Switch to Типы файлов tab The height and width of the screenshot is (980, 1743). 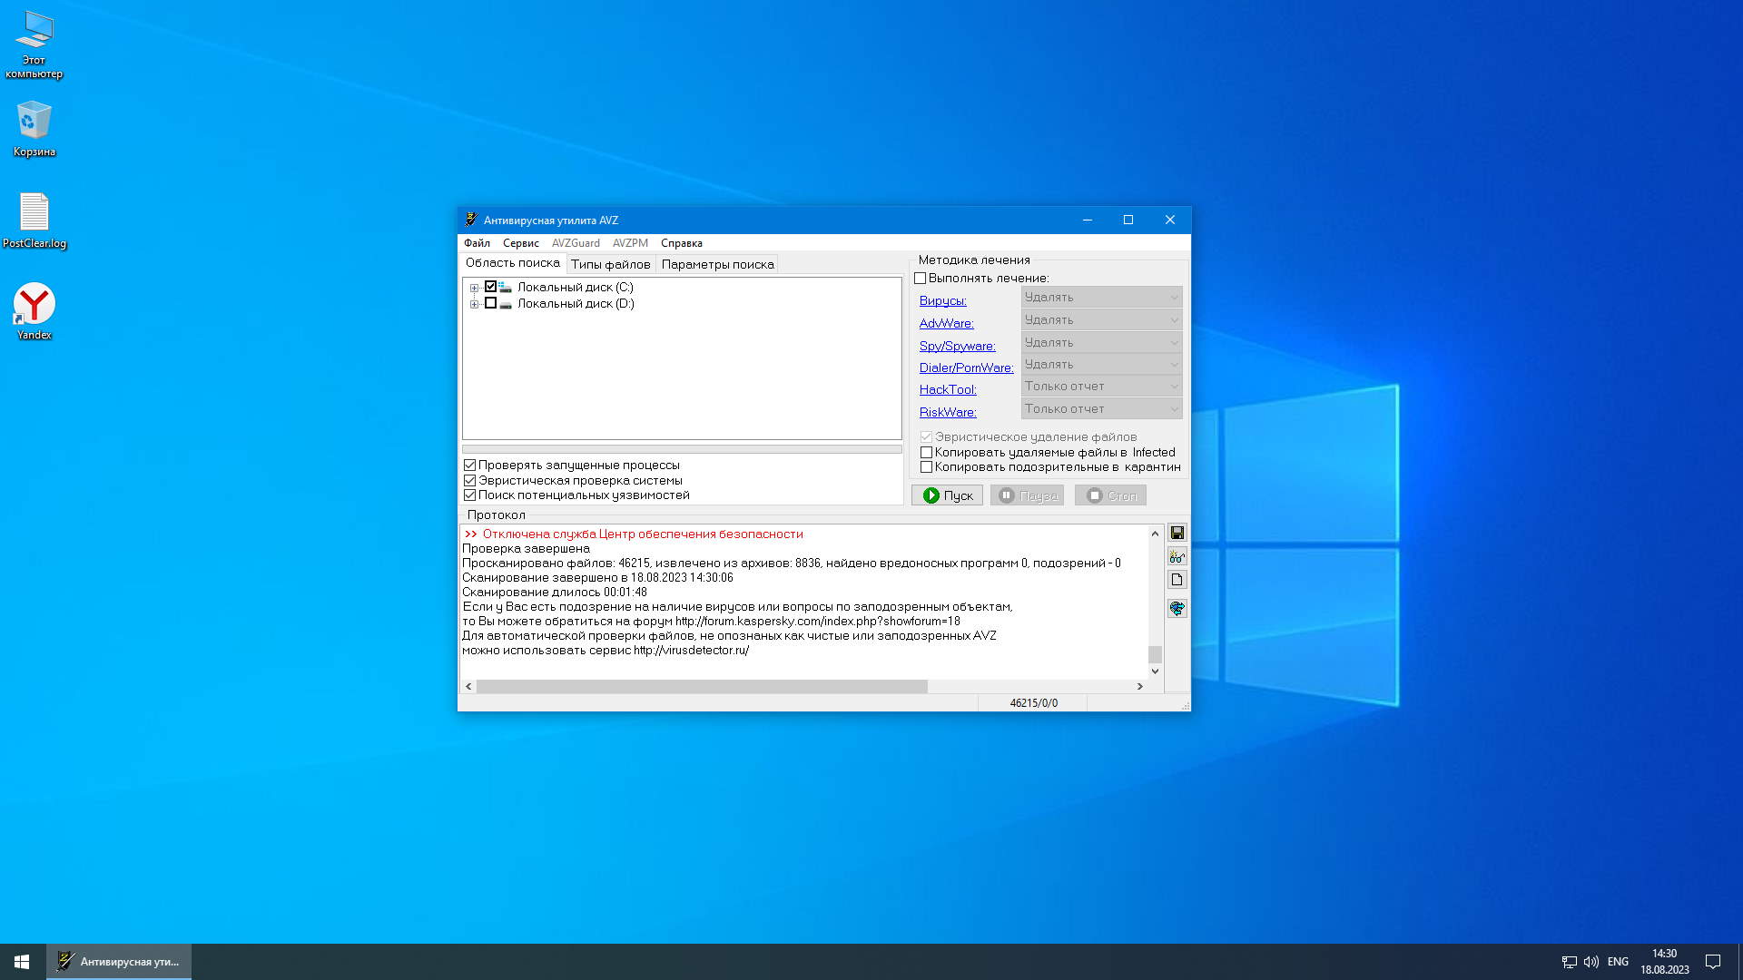610,264
